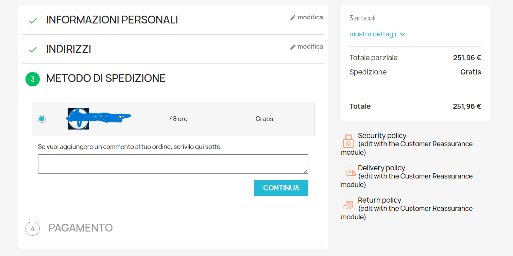The height and width of the screenshot is (256, 513).
Task: Click the pencil icon beside Informazioni Personali
Action: (x=293, y=18)
